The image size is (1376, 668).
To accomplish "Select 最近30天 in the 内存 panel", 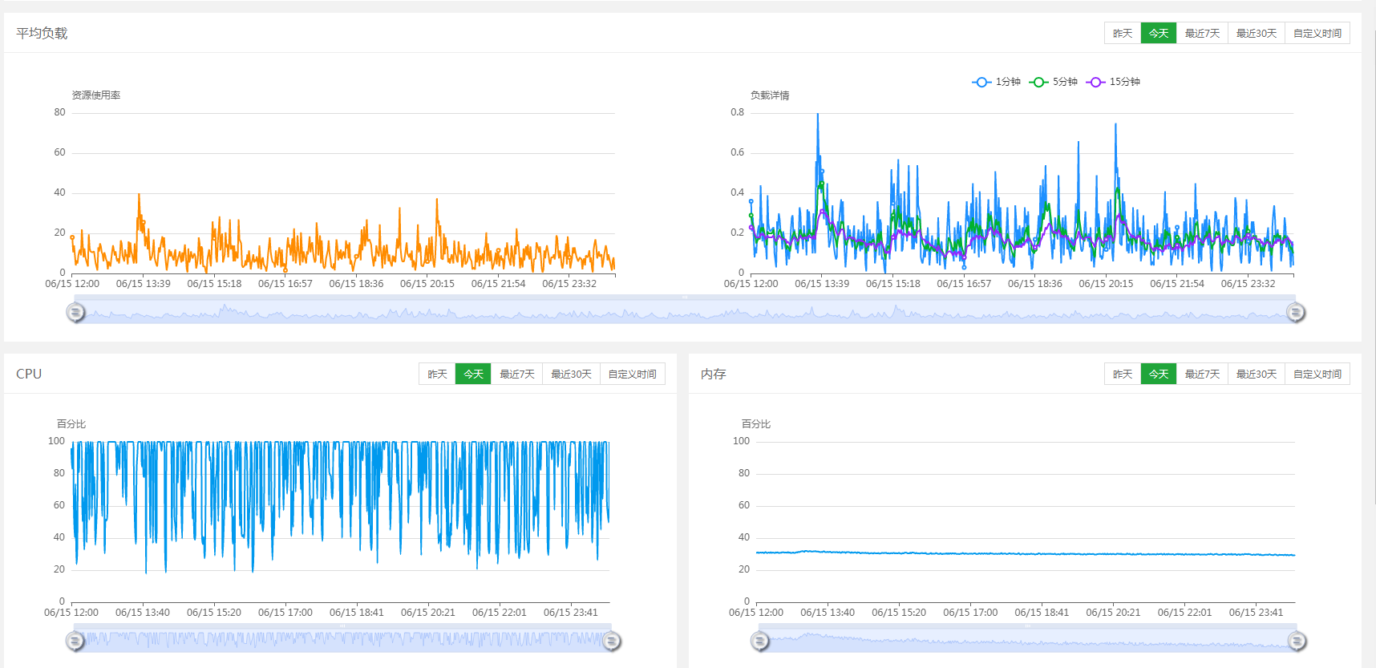I will coord(1256,374).
